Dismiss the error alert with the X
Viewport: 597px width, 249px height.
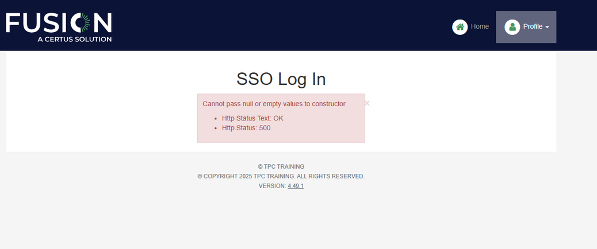366,103
